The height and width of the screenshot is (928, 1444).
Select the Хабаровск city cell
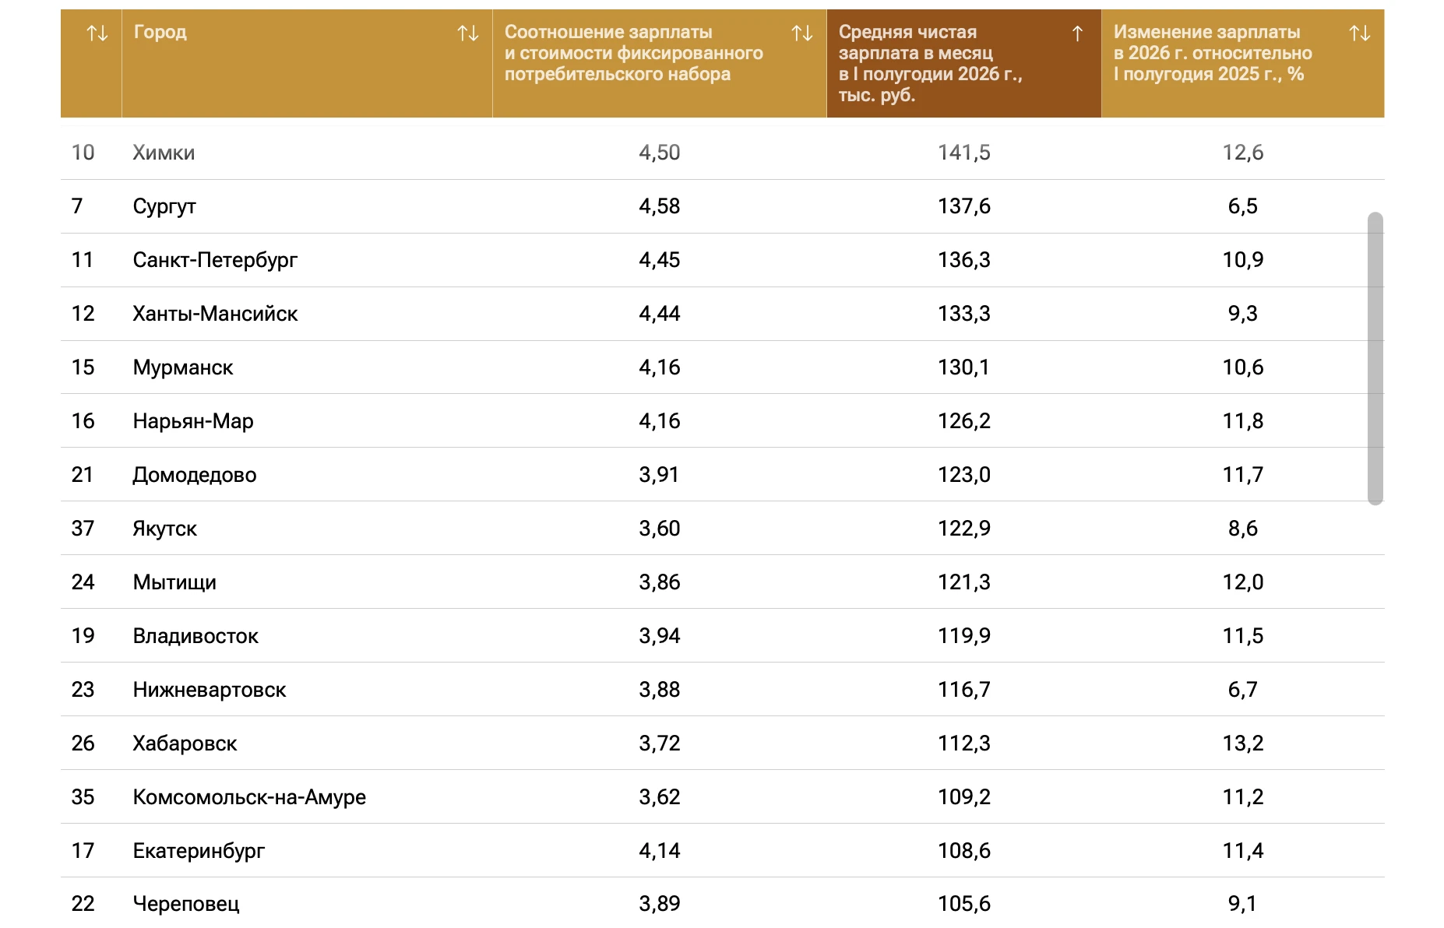185,743
